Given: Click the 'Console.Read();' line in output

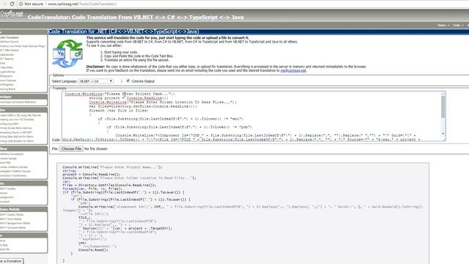Looking at the screenshot, I should [x=93, y=250].
